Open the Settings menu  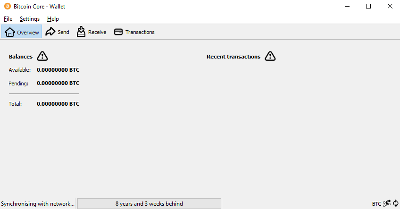click(x=30, y=19)
